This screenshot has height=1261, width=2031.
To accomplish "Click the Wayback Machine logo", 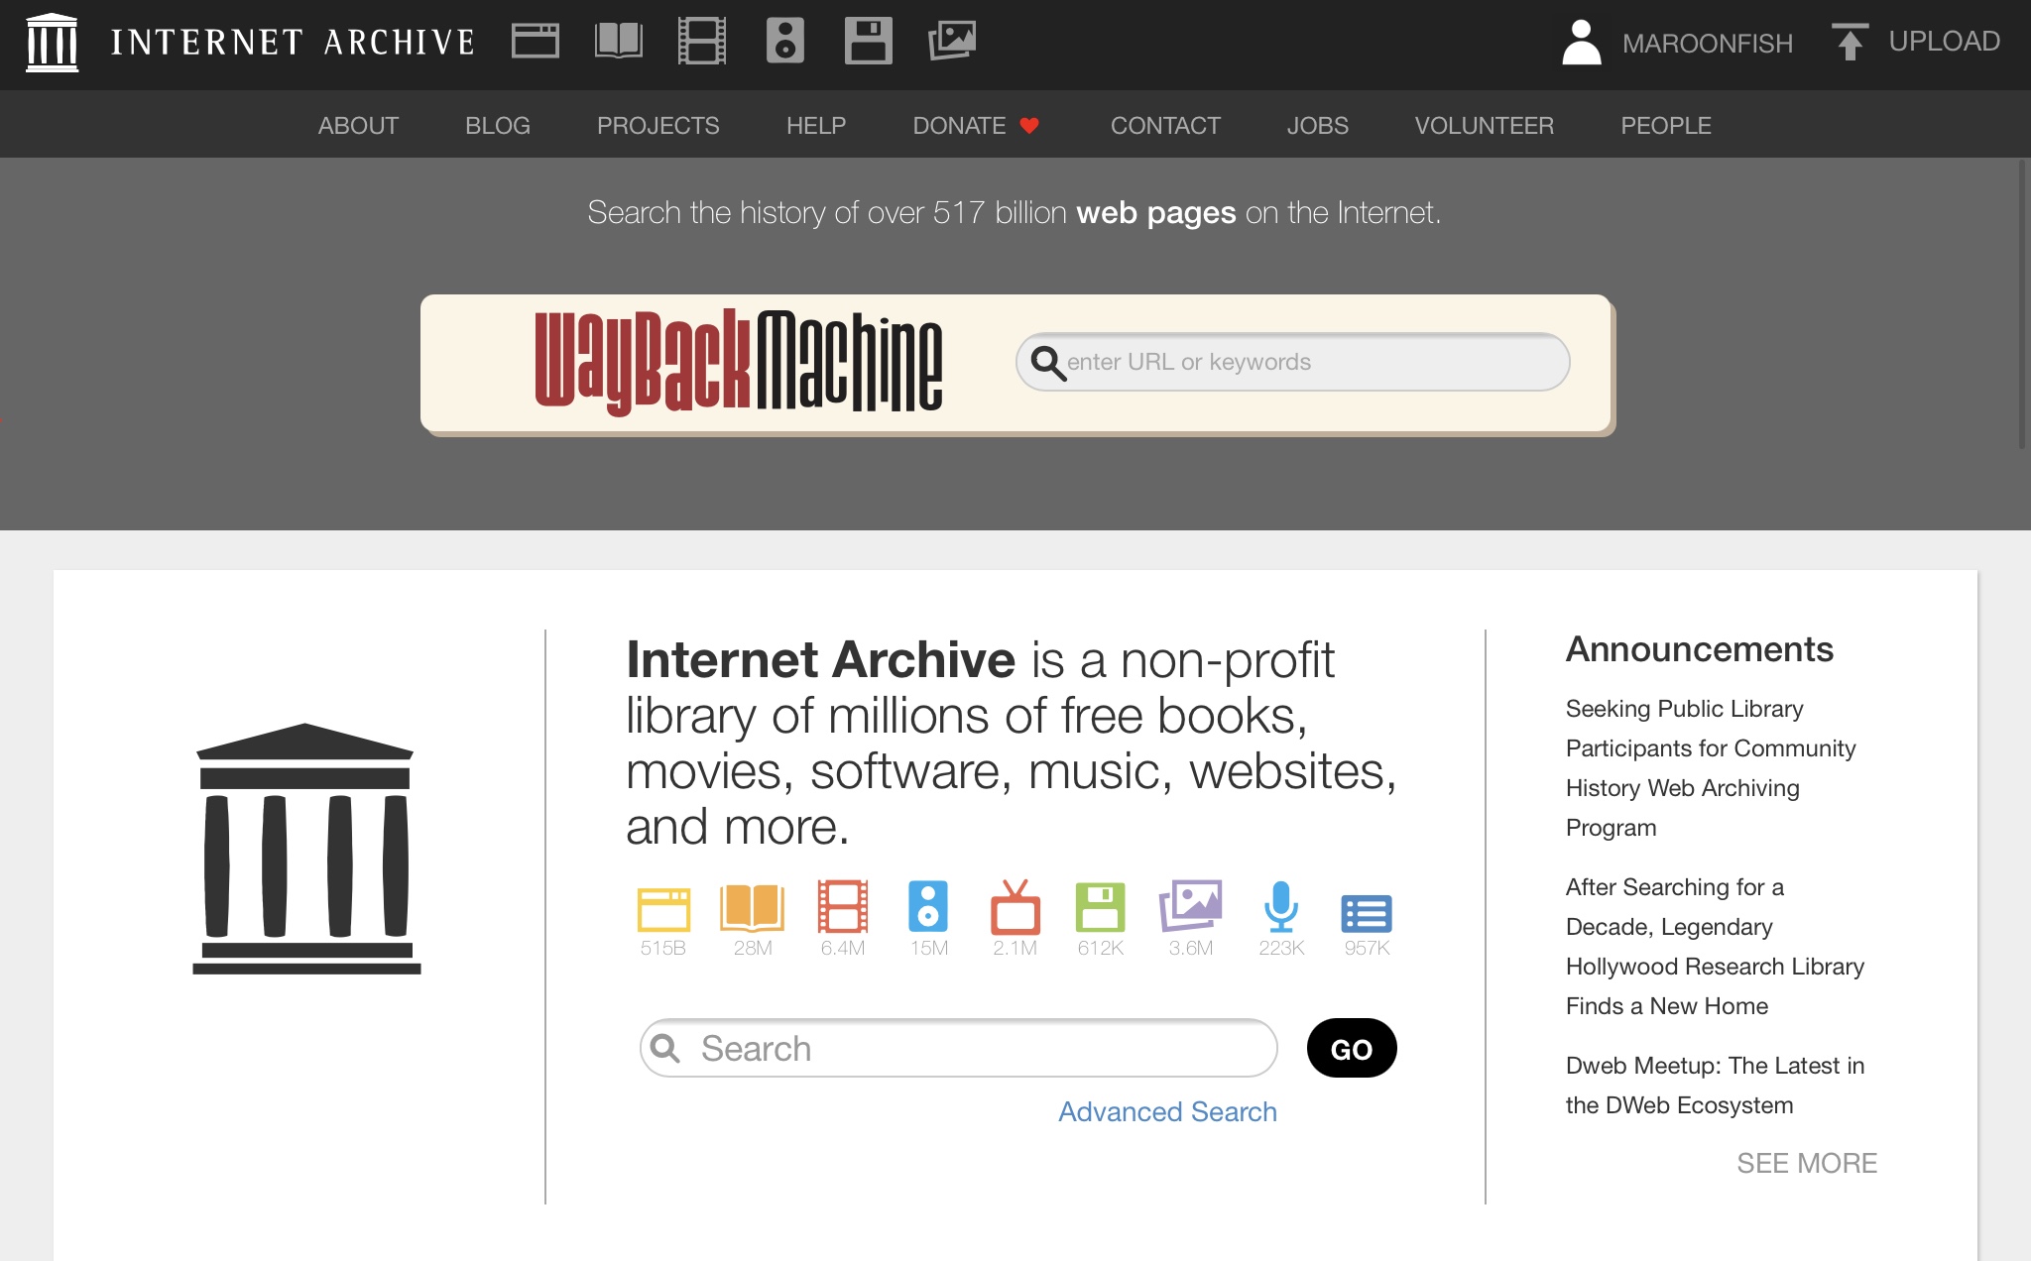I will (x=739, y=363).
